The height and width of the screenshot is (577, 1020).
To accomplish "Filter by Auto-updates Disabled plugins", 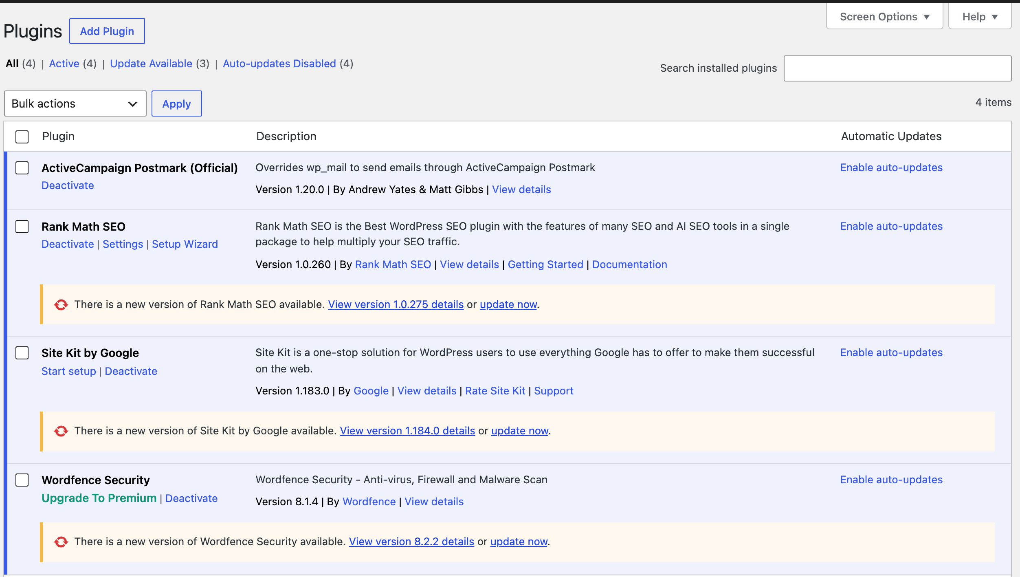I will [279, 64].
